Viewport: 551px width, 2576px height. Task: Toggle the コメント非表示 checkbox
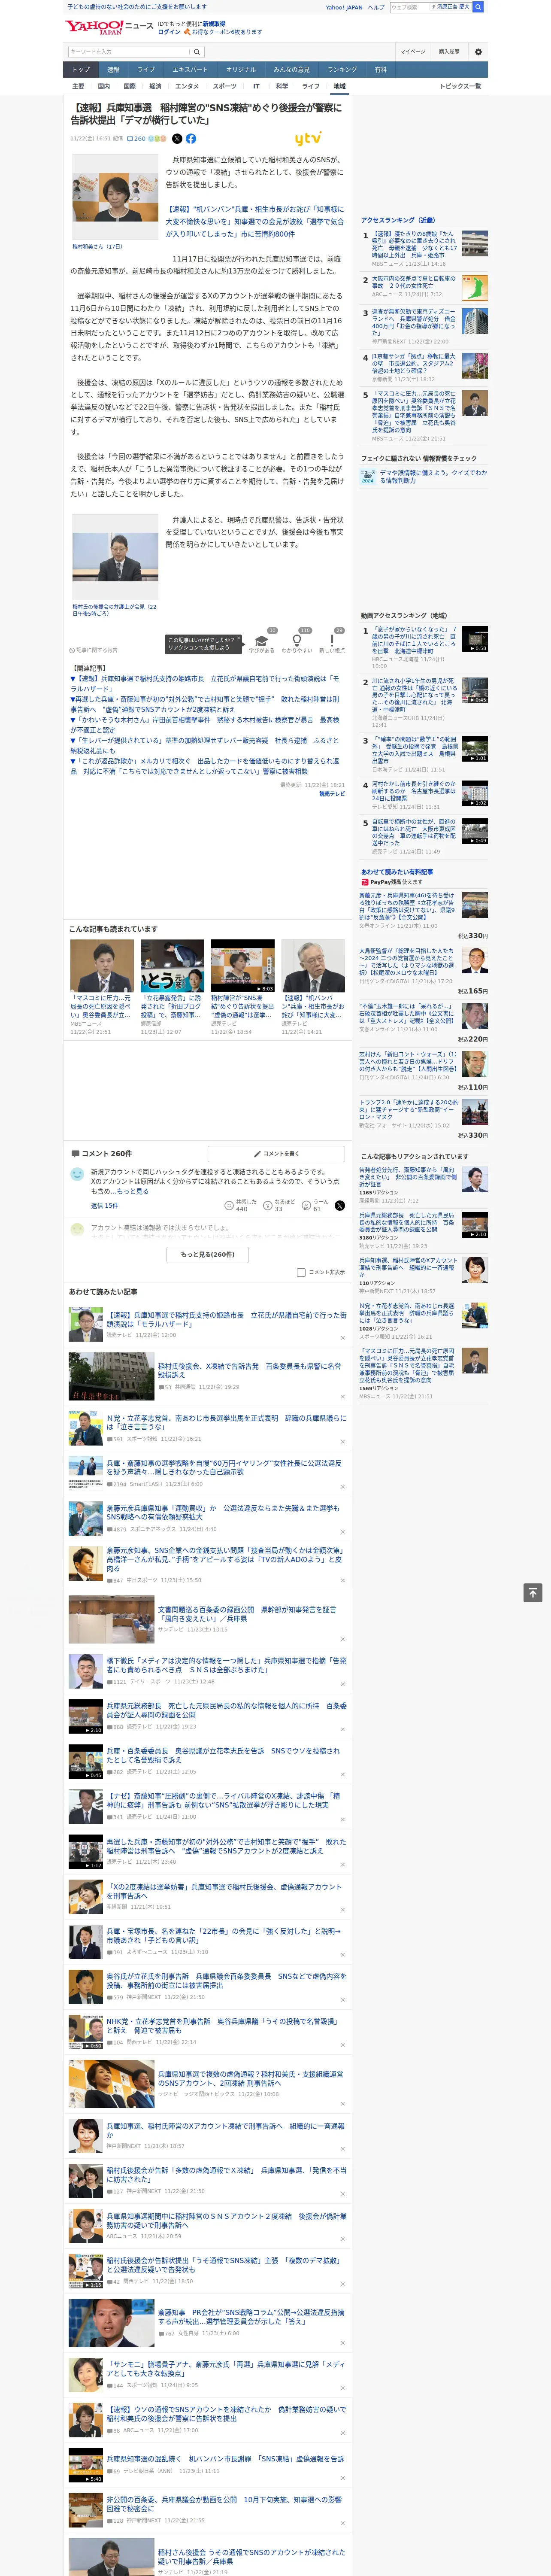click(301, 1273)
